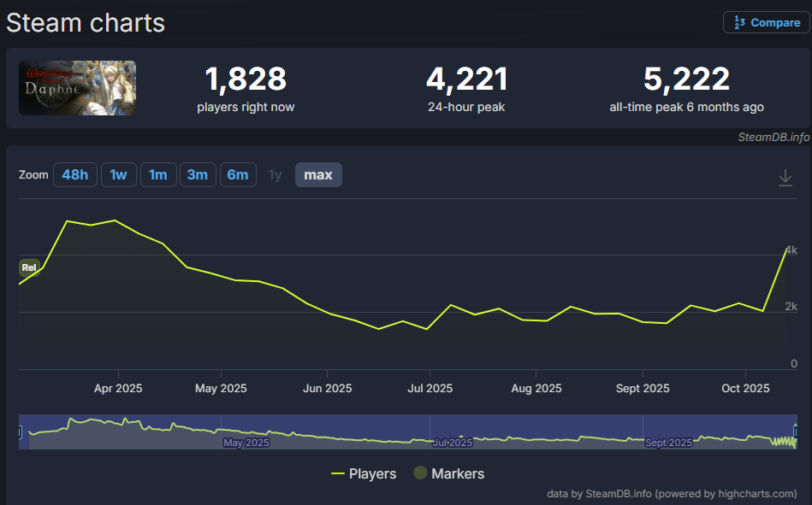Click the Rel release marker on chart
812x505 pixels.
(x=29, y=267)
